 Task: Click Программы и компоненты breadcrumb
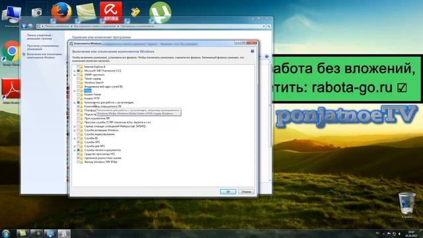point(137,26)
